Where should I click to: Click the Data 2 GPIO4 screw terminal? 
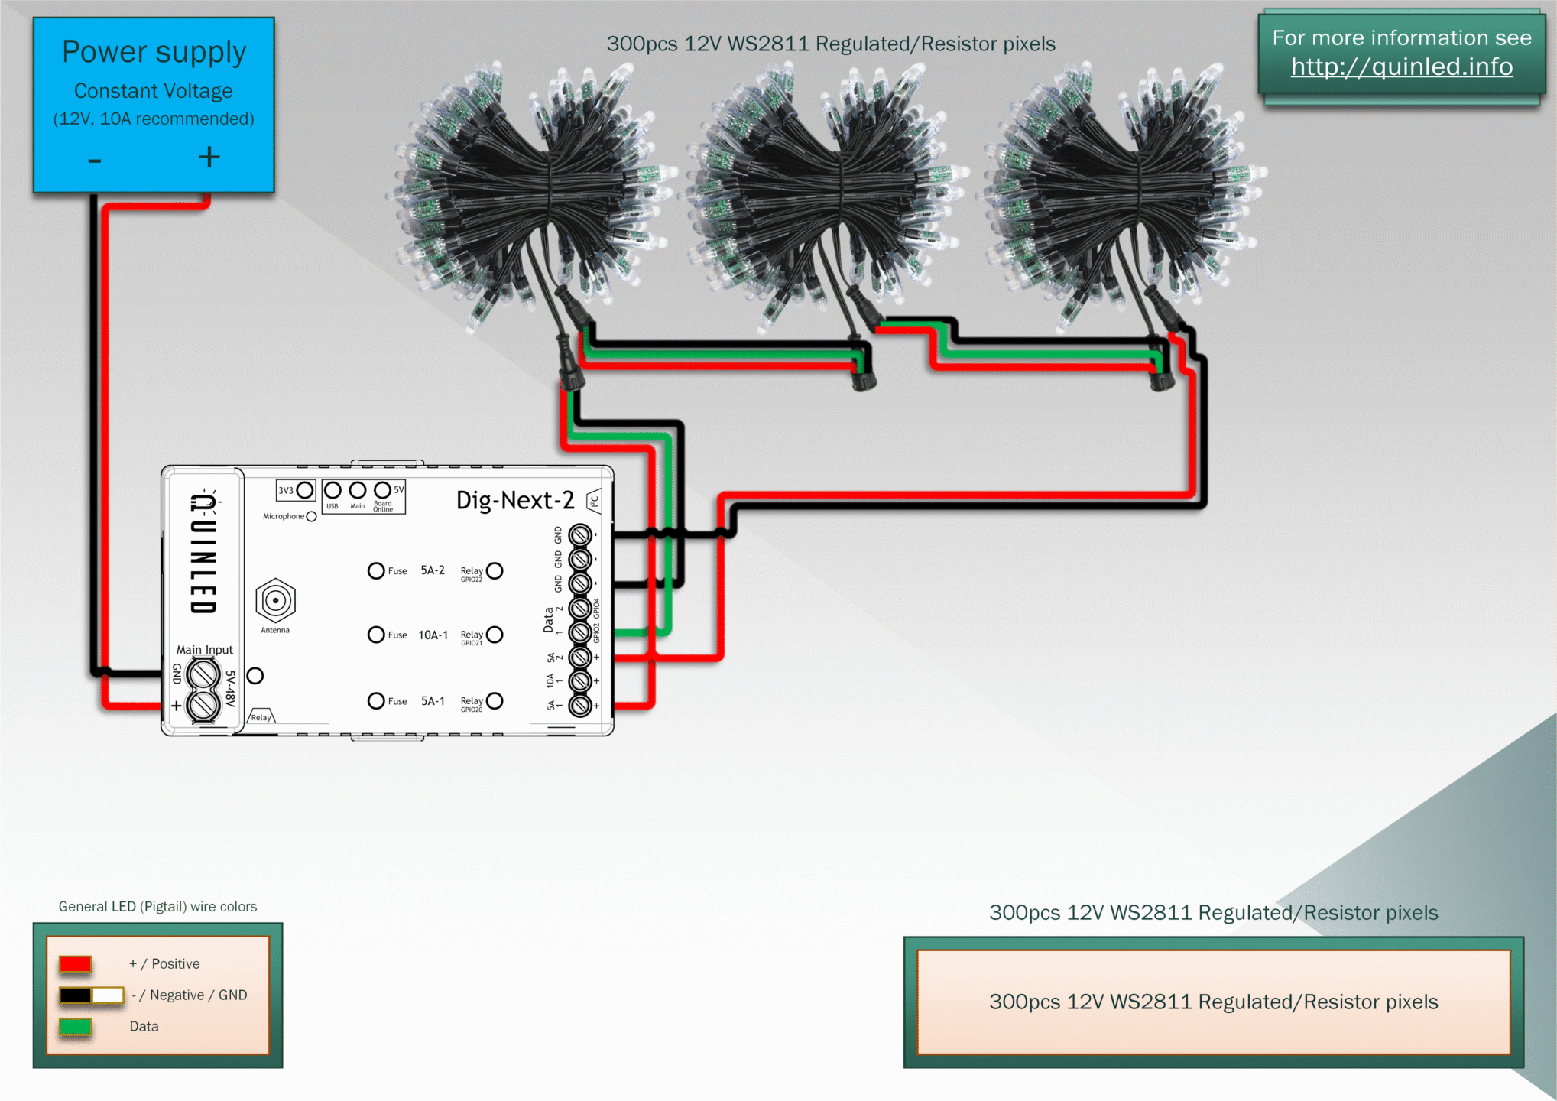[x=580, y=608]
